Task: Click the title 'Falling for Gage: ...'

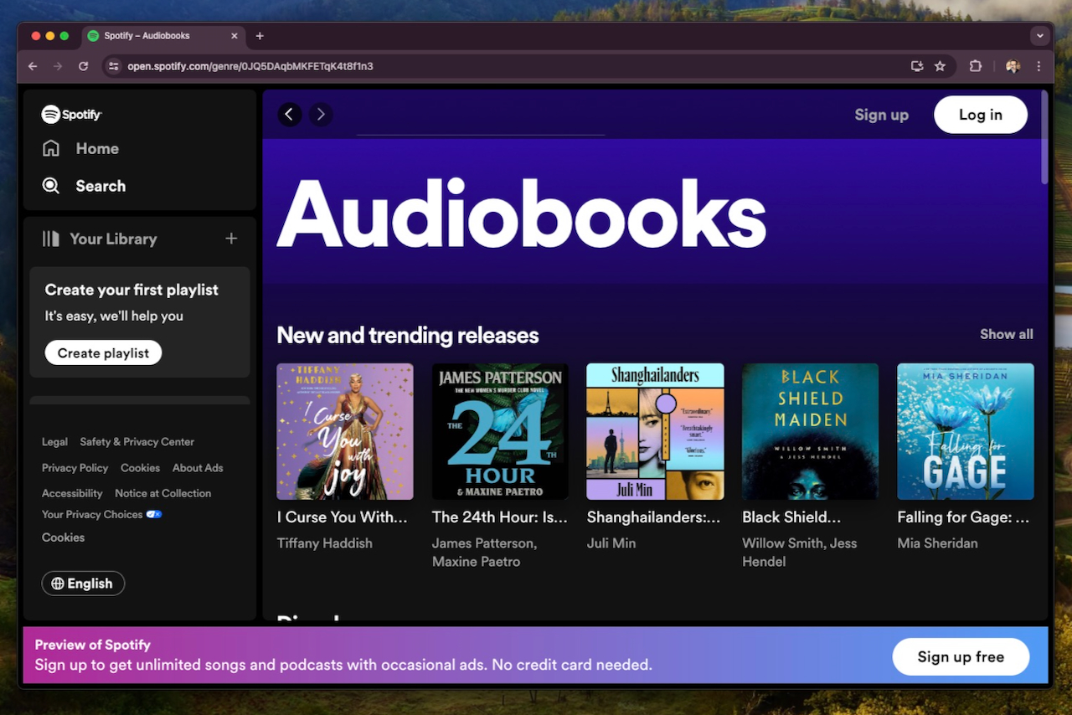Action: pyautogui.click(x=964, y=517)
